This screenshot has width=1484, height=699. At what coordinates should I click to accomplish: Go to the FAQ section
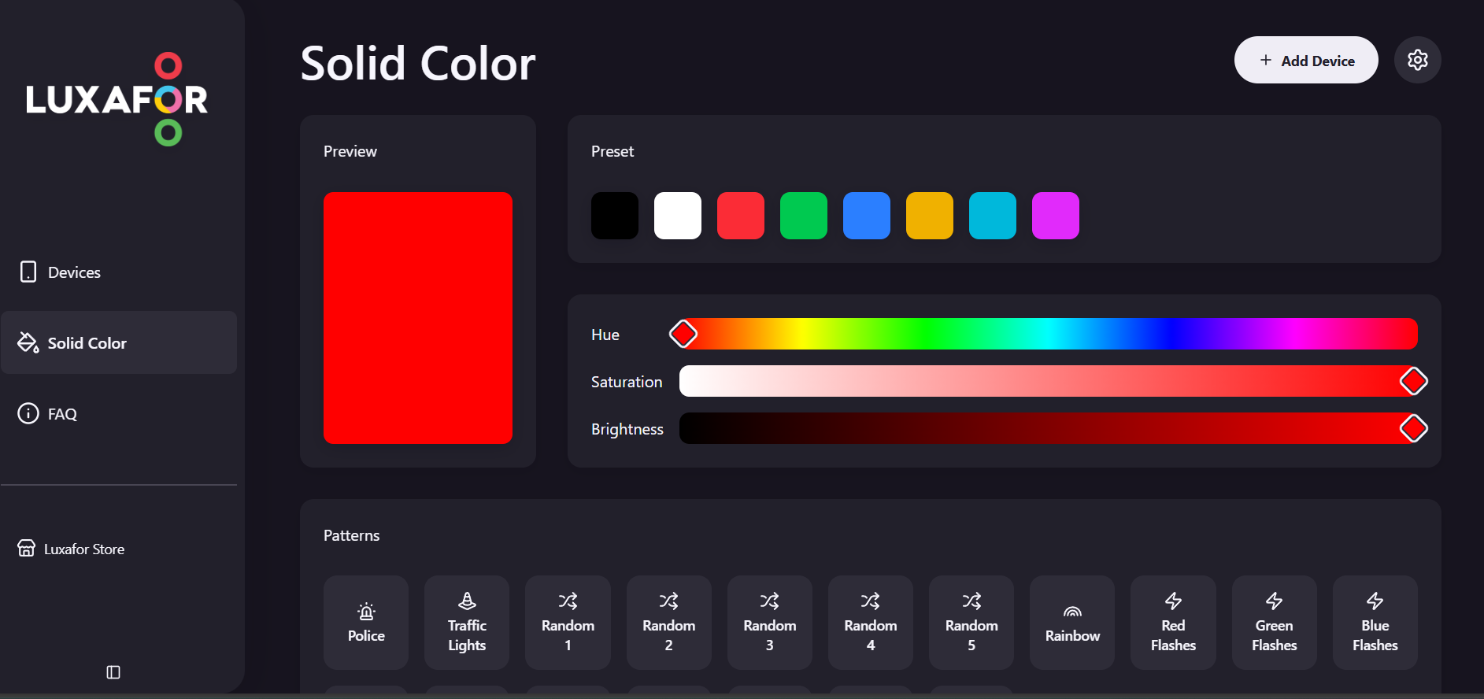point(61,414)
